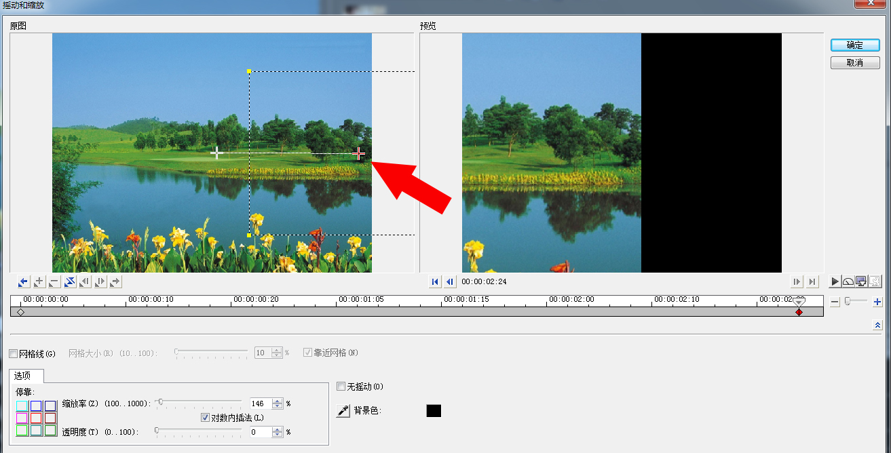The height and width of the screenshot is (453, 891).
Task: Toggle the 无摇动 no-pan checkbox
Action: pyautogui.click(x=341, y=387)
